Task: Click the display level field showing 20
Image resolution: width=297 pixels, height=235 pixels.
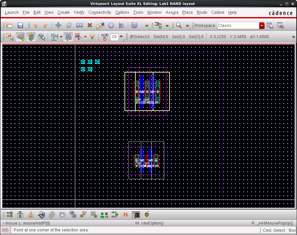Action: (114, 37)
